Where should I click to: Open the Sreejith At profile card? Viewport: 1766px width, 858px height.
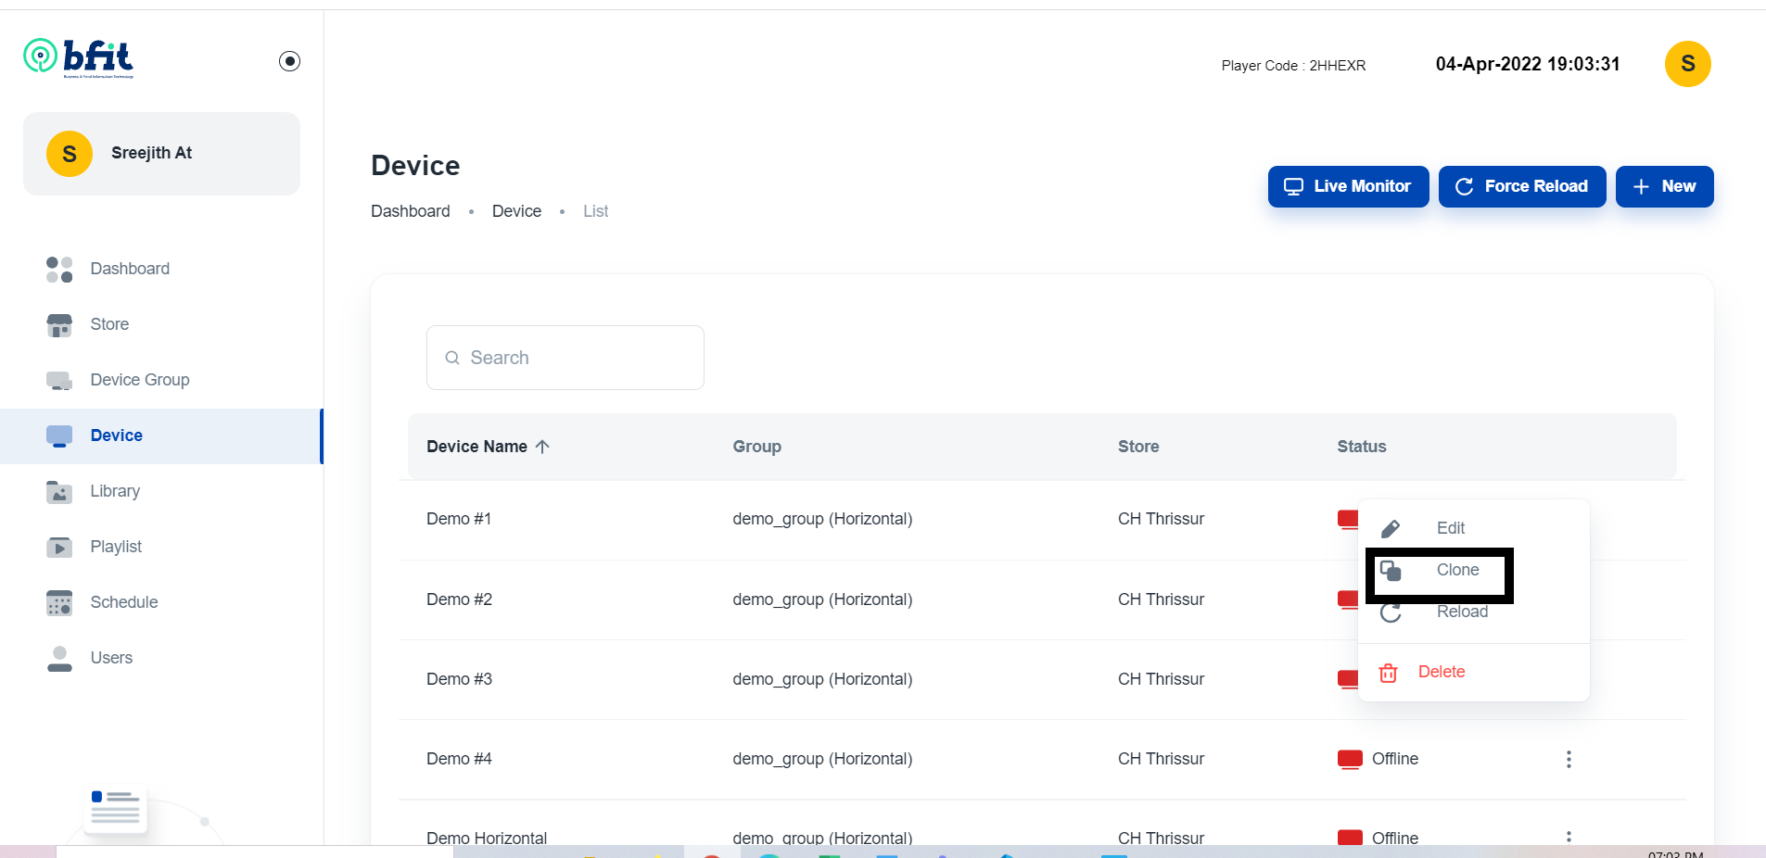pos(161,154)
